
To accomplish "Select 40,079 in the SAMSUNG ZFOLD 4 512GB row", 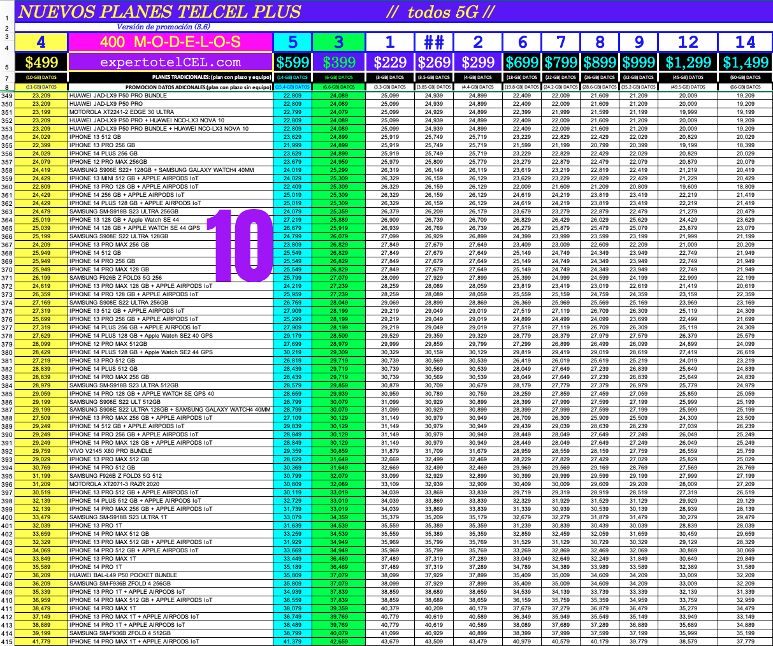I will pyautogui.click(x=339, y=633).
